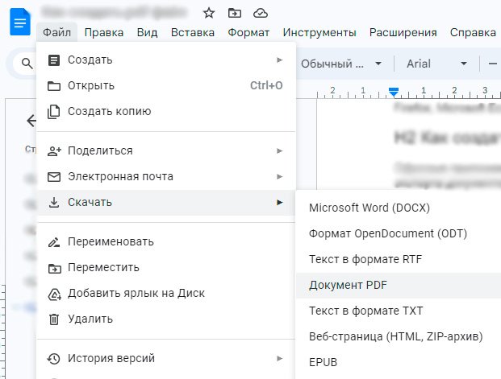Click the Google Docs home icon
Screen dimensions: 501x379
tap(18, 21)
